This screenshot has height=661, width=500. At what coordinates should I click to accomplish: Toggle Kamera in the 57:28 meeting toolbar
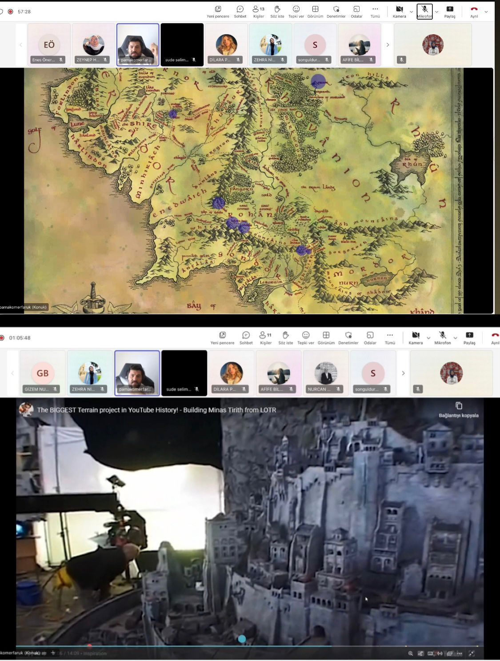[399, 11]
